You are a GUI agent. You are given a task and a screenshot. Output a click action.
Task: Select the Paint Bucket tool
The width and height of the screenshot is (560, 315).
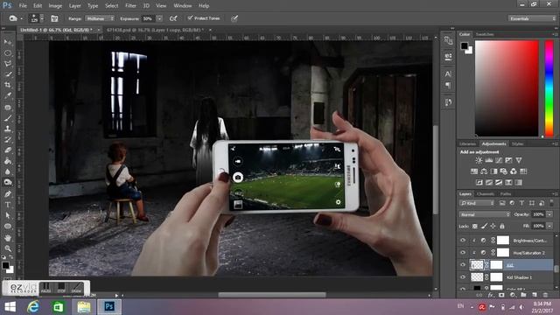[8, 161]
